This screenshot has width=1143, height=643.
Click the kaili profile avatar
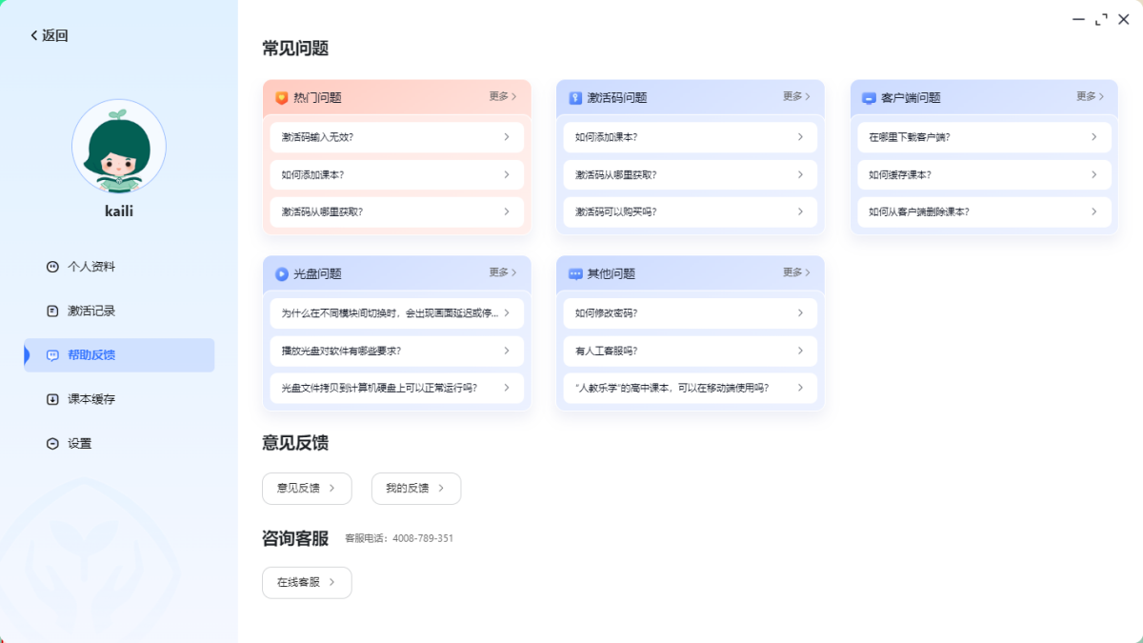119,147
